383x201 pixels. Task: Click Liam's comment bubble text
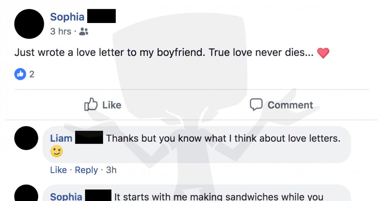click(223, 138)
